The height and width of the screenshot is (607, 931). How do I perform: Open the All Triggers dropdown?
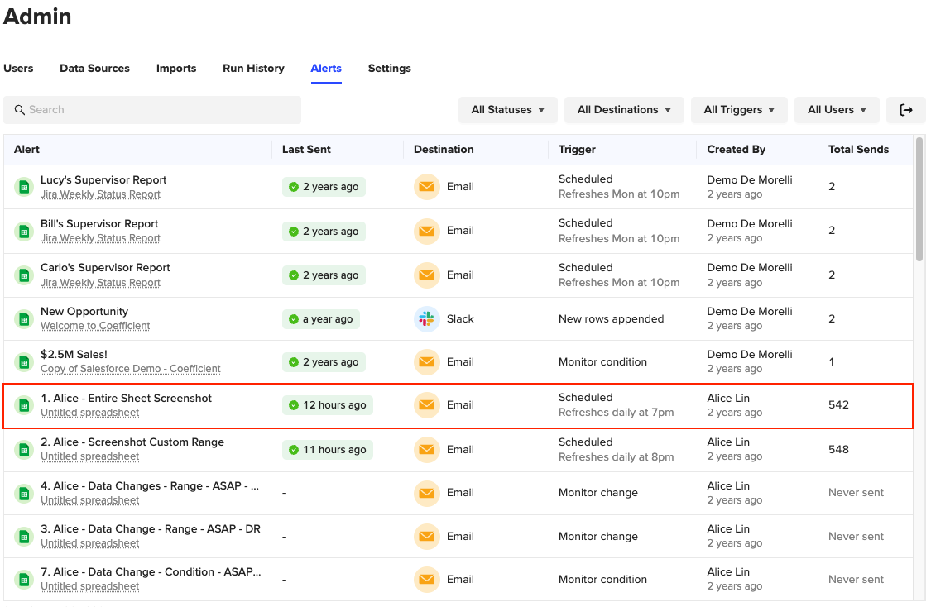[x=738, y=110]
